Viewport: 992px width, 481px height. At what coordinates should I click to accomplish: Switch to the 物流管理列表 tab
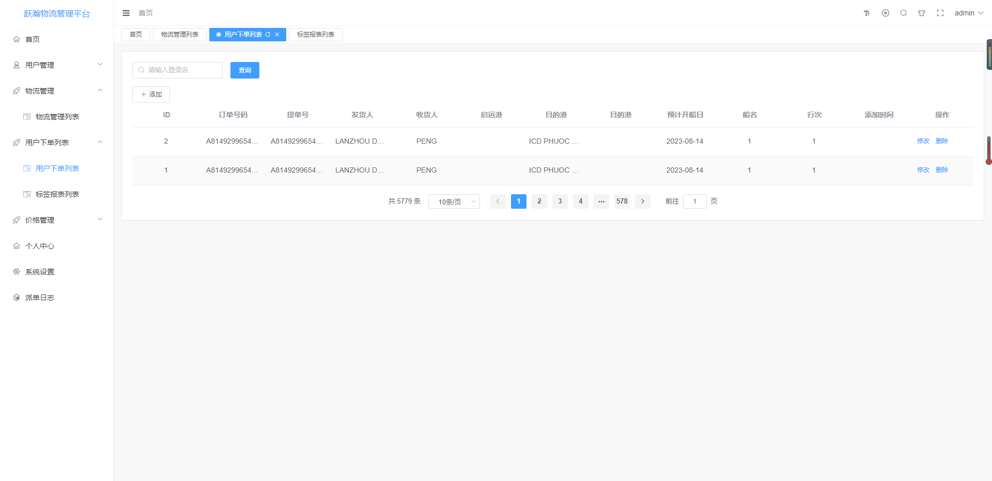(180, 35)
